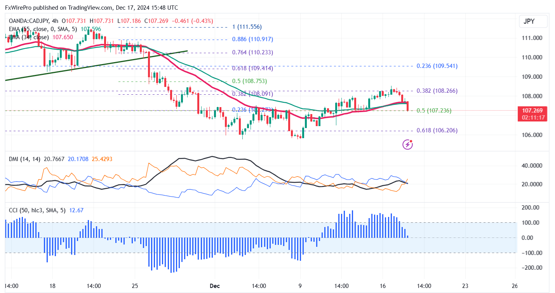Select the Fibonacci label 1 (111.556)
Viewport: 555px width, 293px height.
click(247, 27)
